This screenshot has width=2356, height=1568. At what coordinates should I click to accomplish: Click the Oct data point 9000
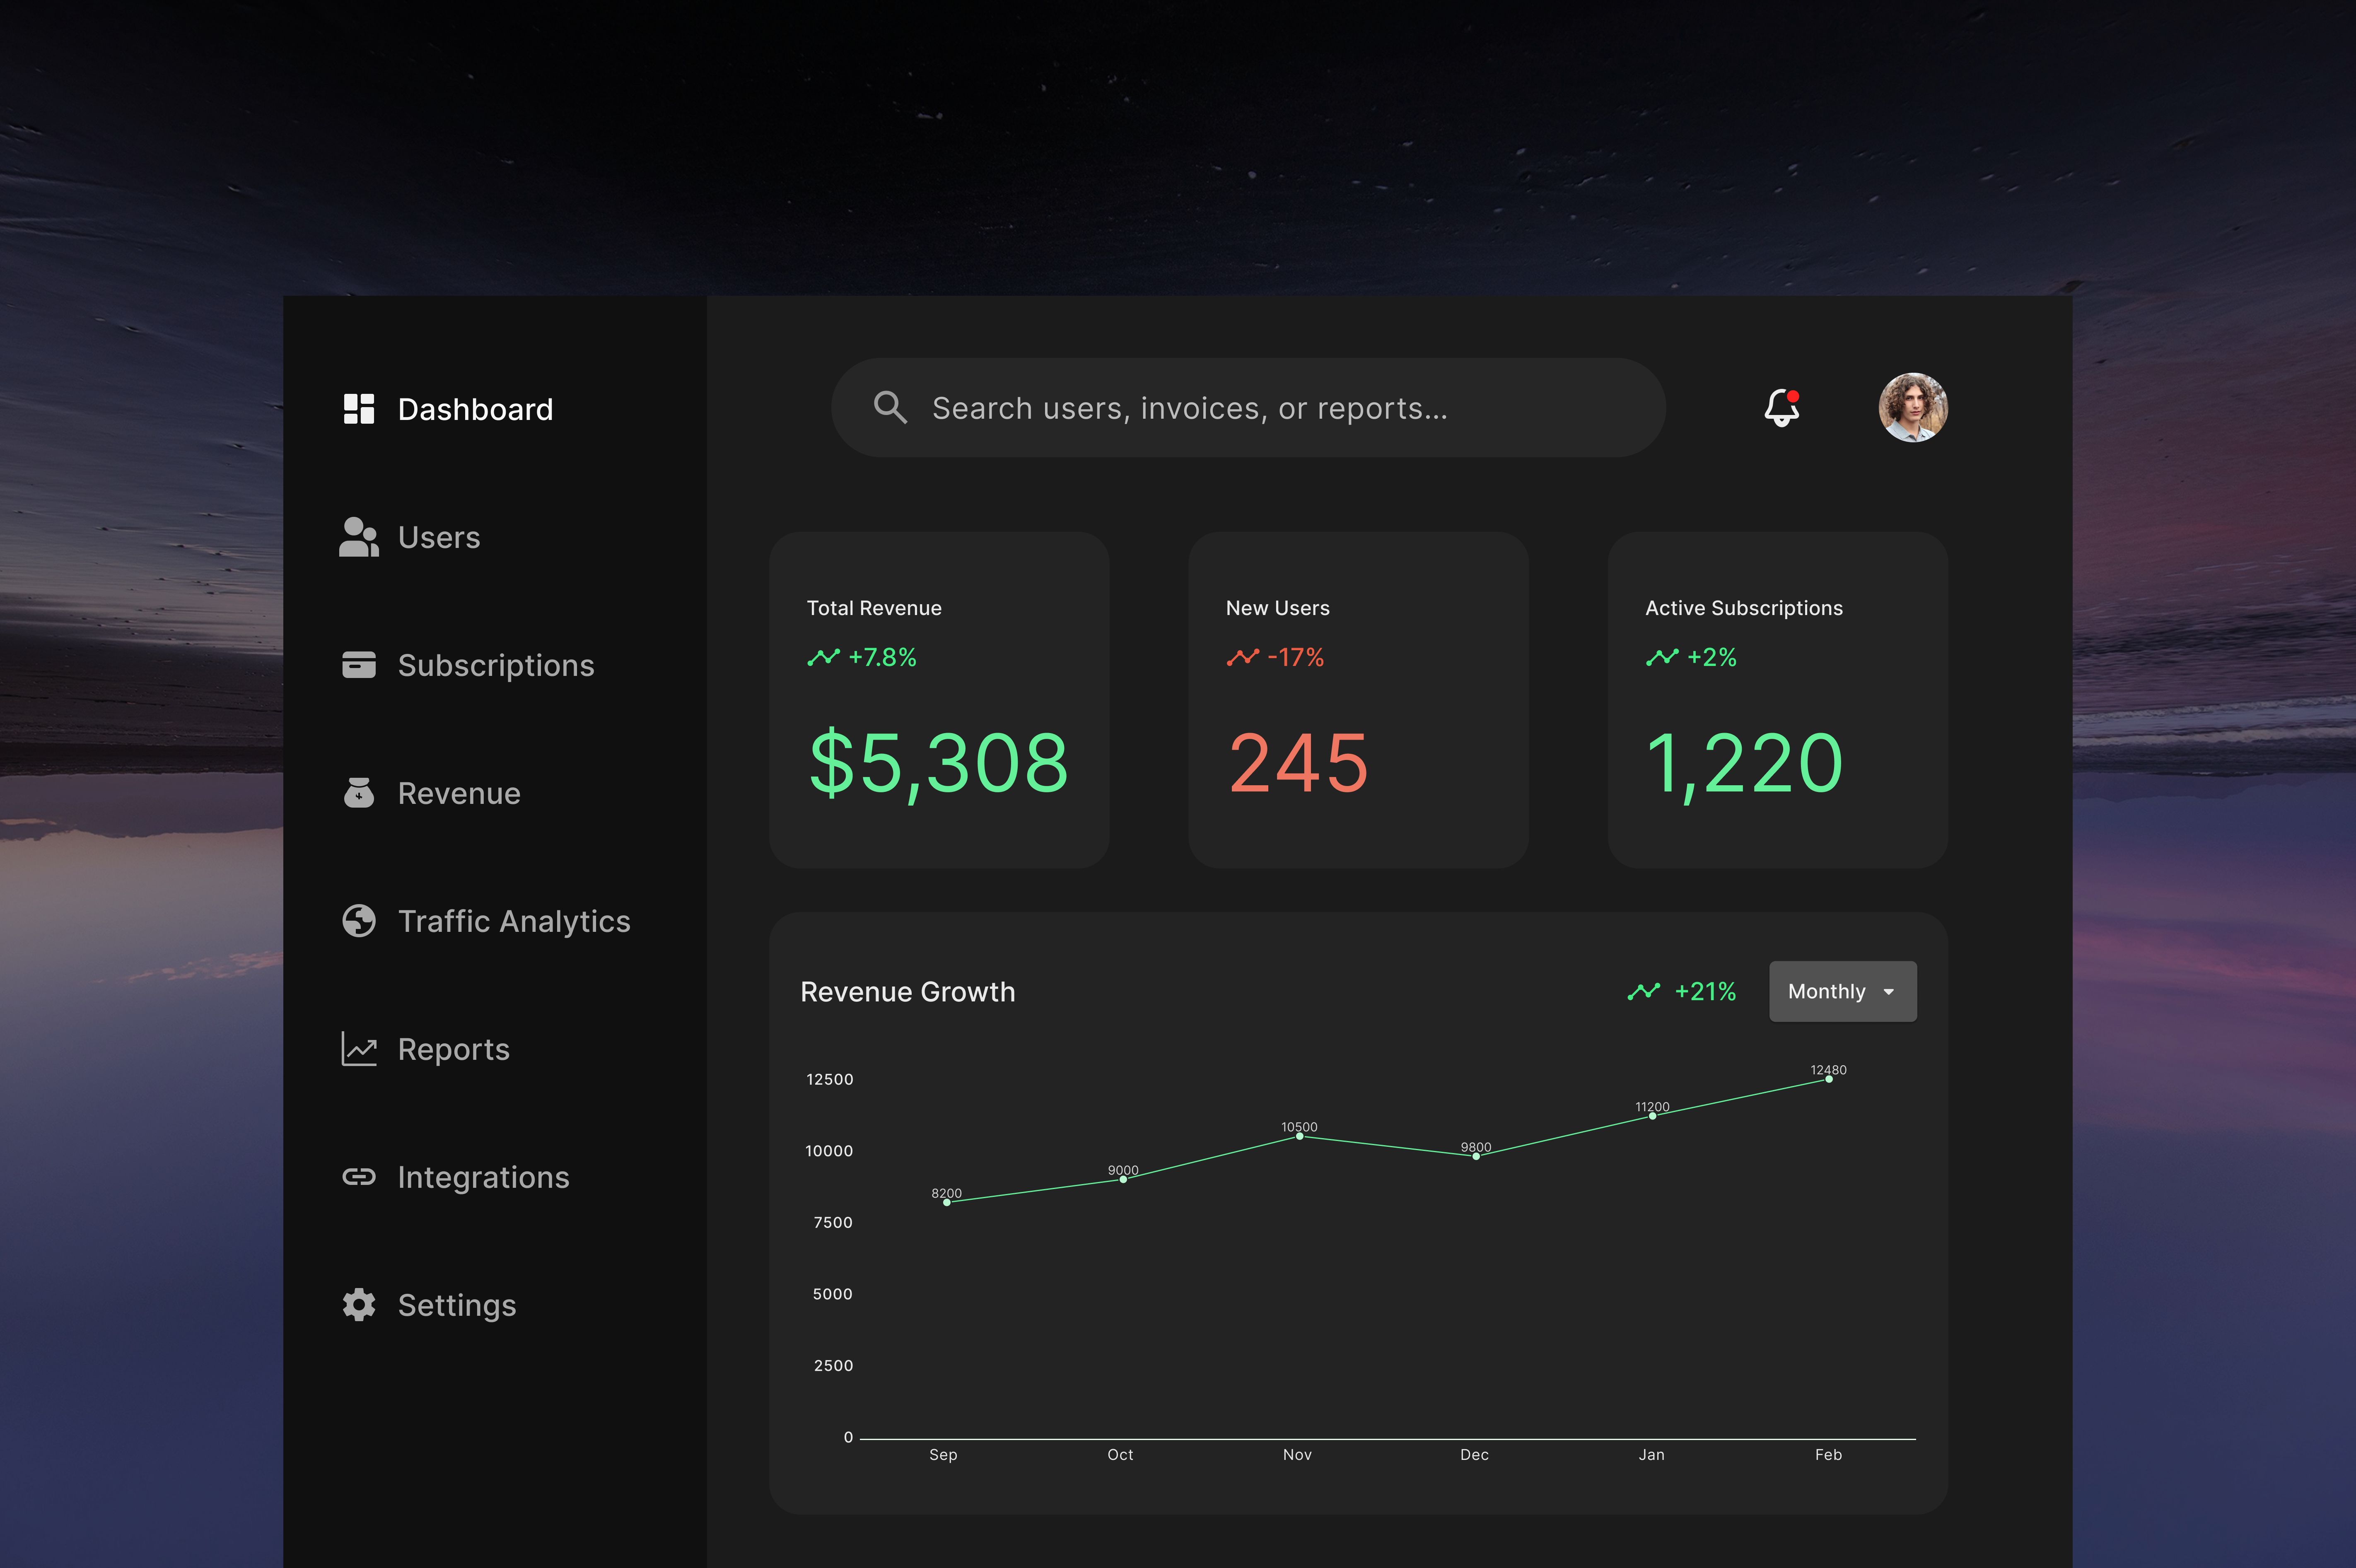1123,1179
